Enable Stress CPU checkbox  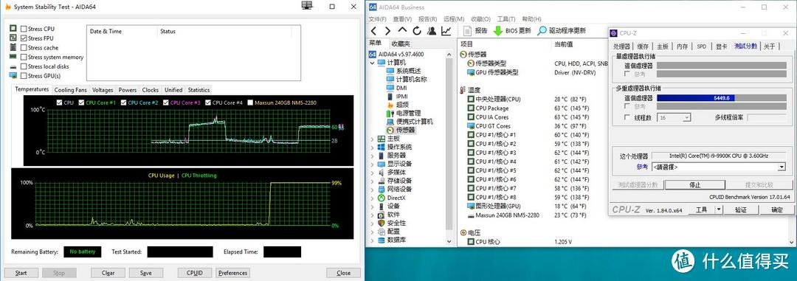tap(24, 29)
